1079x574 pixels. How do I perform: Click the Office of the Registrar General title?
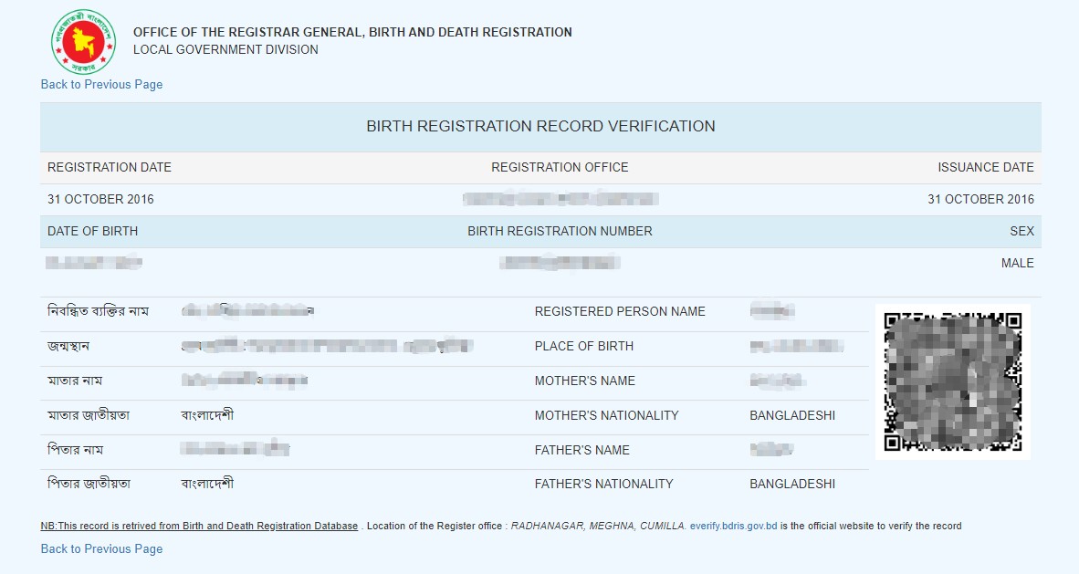[352, 32]
